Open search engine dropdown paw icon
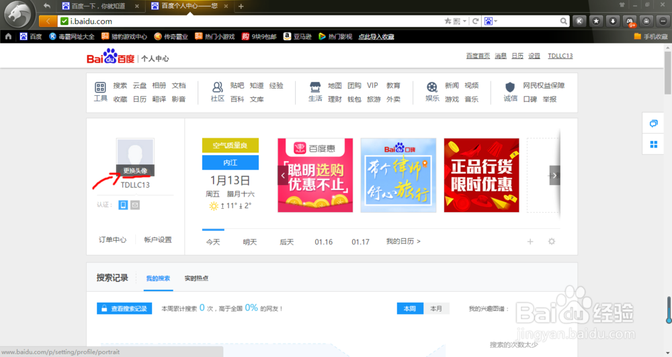 pos(491,21)
